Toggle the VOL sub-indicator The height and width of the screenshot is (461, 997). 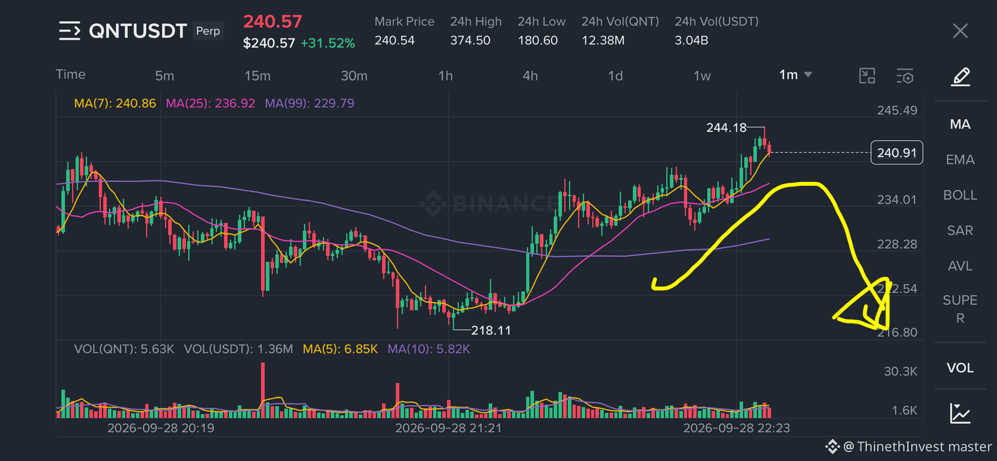pyautogui.click(x=960, y=368)
